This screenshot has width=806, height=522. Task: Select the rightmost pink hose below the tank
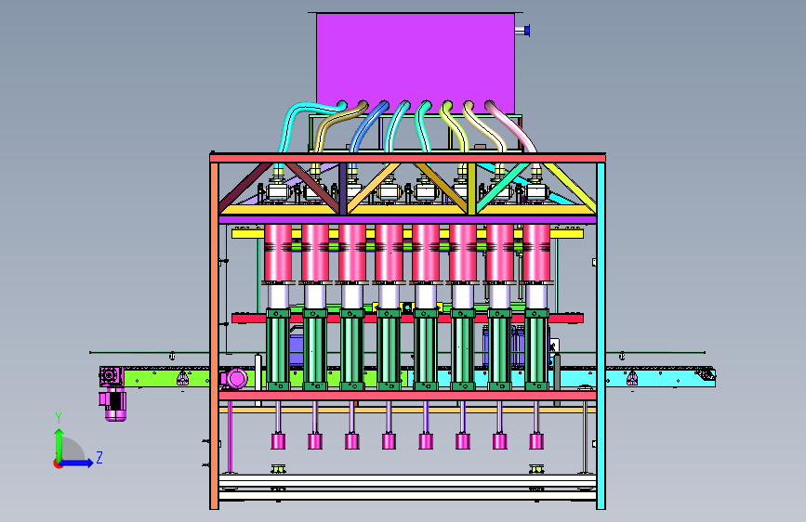tap(511, 126)
